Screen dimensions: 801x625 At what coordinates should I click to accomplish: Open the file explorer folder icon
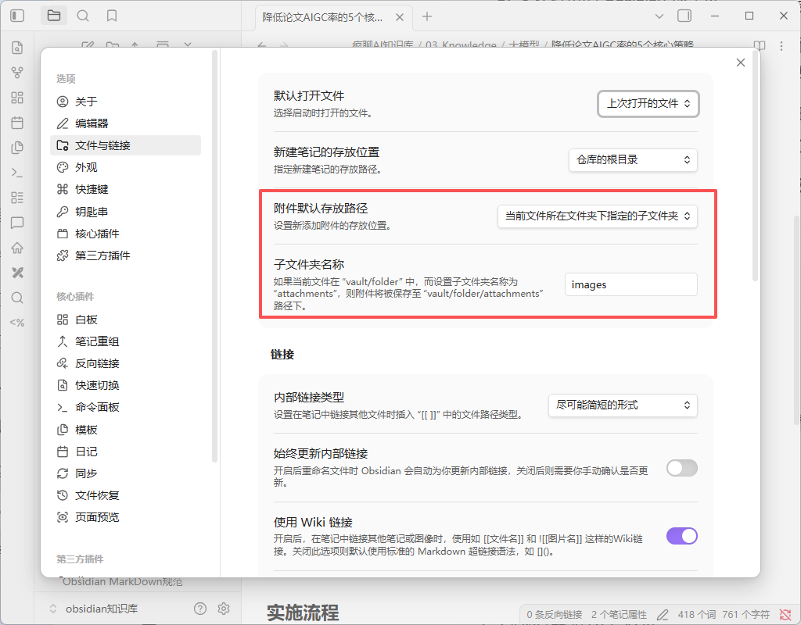coord(54,16)
